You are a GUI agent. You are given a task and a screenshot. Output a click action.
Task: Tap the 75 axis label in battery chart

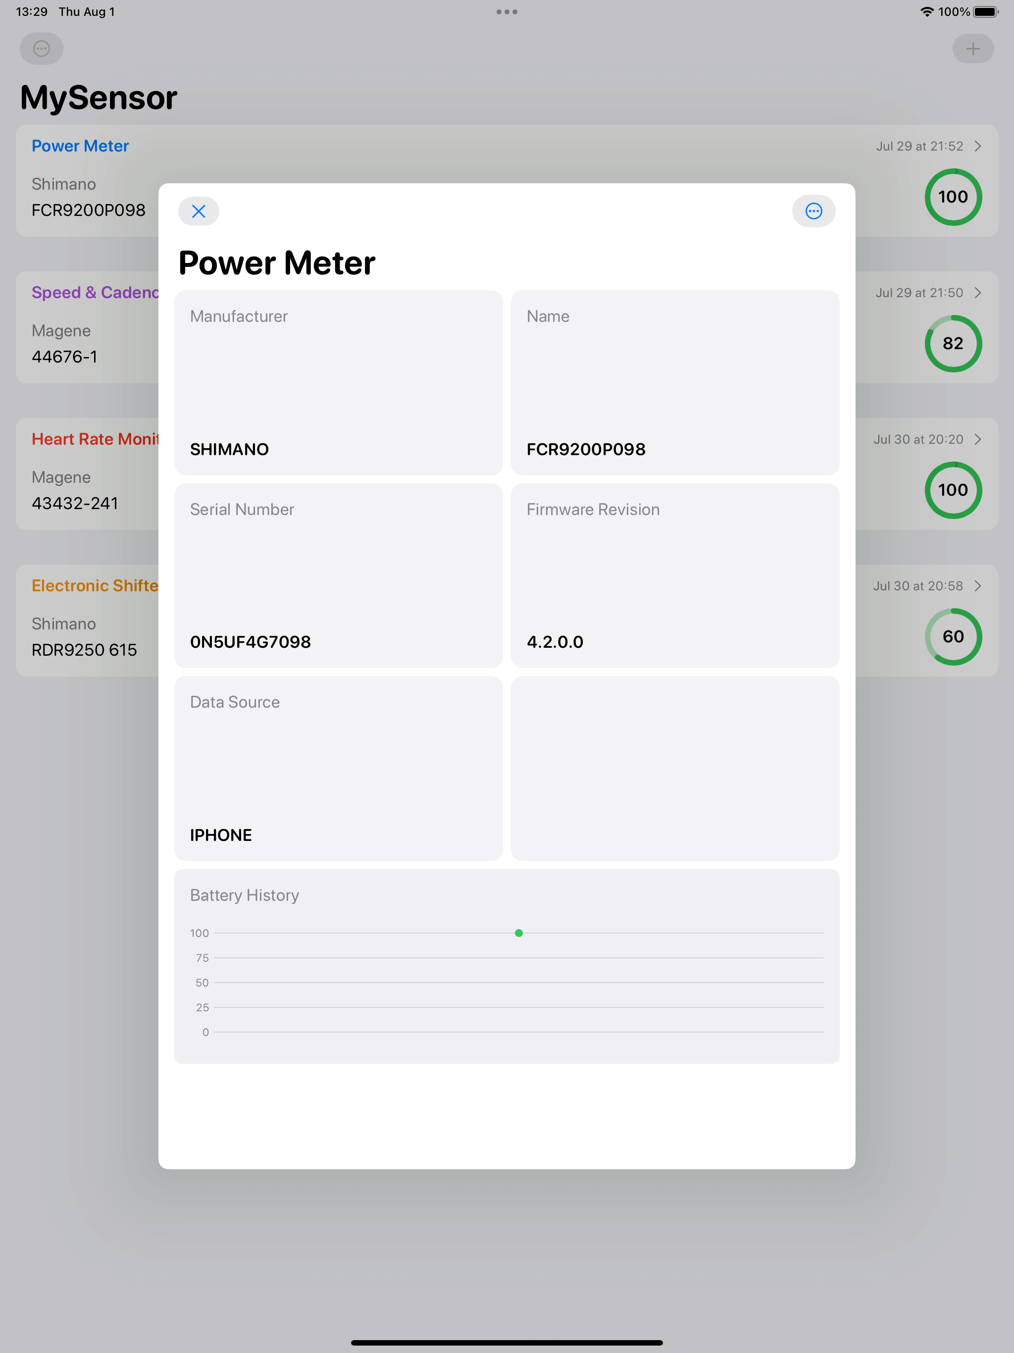click(x=203, y=958)
